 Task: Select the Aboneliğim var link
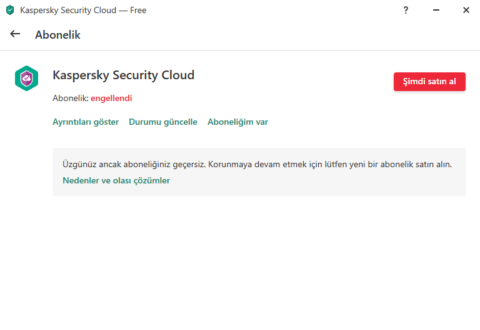(x=238, y=122)
